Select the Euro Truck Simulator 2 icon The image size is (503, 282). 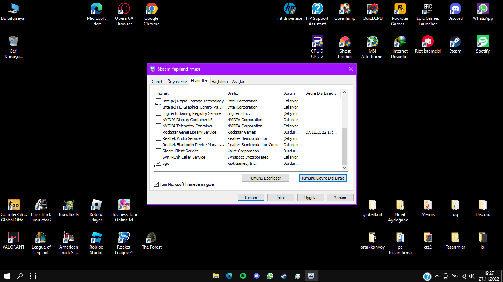tap(41, 210)
